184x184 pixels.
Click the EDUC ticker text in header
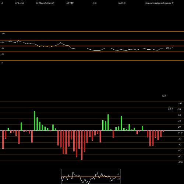point(123,3)
